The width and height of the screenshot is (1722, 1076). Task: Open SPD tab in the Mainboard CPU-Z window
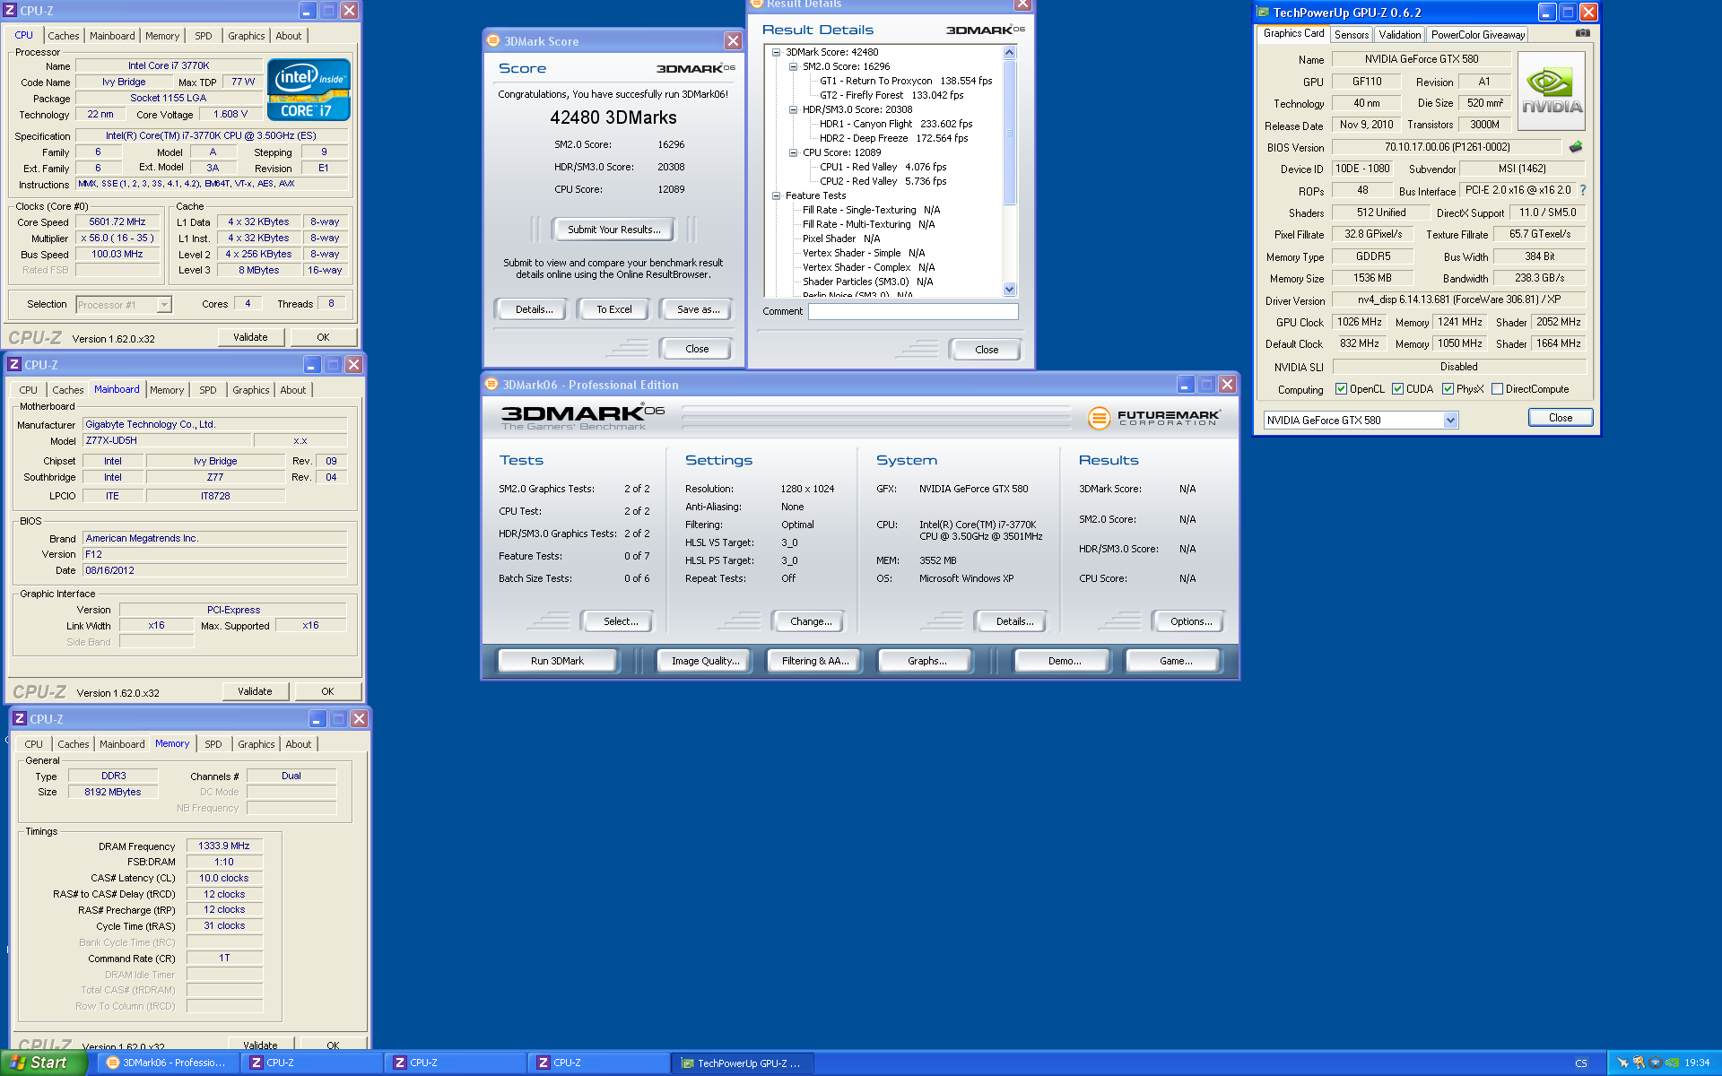click(x=208, y=390)
